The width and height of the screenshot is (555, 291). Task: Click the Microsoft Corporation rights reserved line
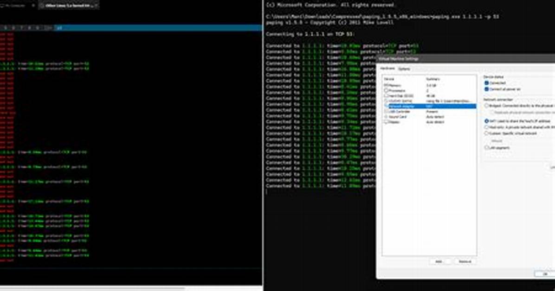click(x=329, y=5)
